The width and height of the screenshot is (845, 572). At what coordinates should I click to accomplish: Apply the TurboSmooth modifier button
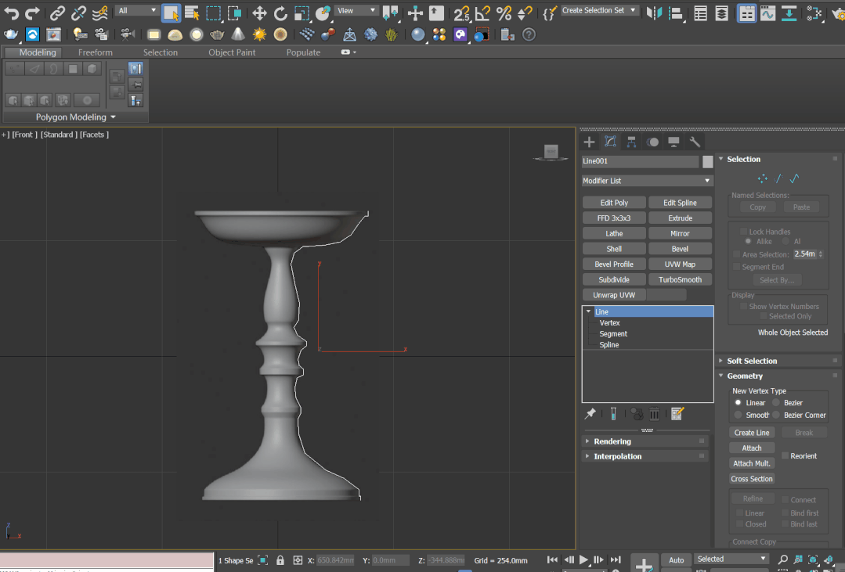[680, 279]
